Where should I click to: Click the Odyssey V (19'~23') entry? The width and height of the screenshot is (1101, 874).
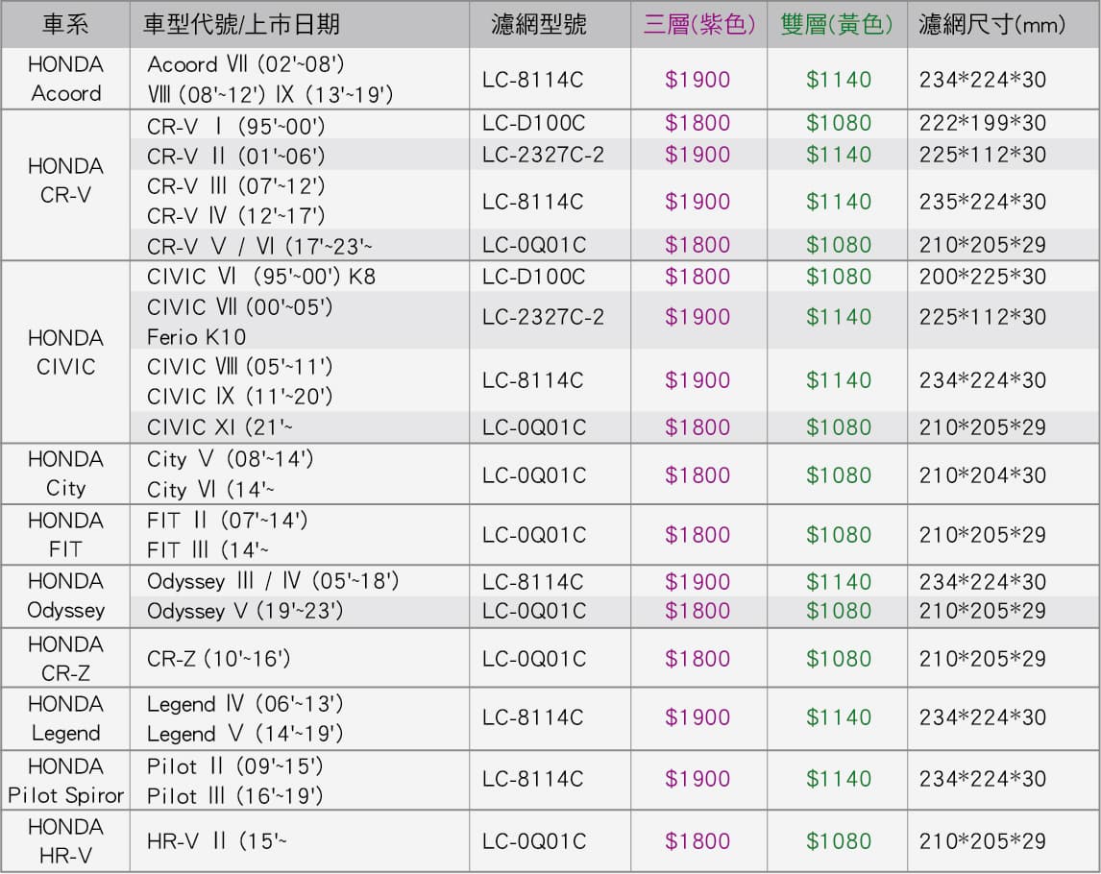tap(245, 612)
